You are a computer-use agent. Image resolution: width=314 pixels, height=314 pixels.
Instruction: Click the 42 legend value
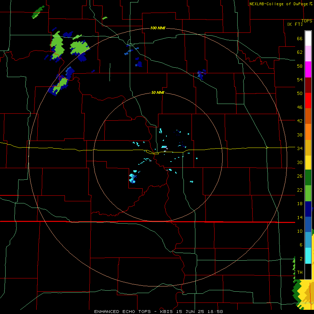(300, 121)
